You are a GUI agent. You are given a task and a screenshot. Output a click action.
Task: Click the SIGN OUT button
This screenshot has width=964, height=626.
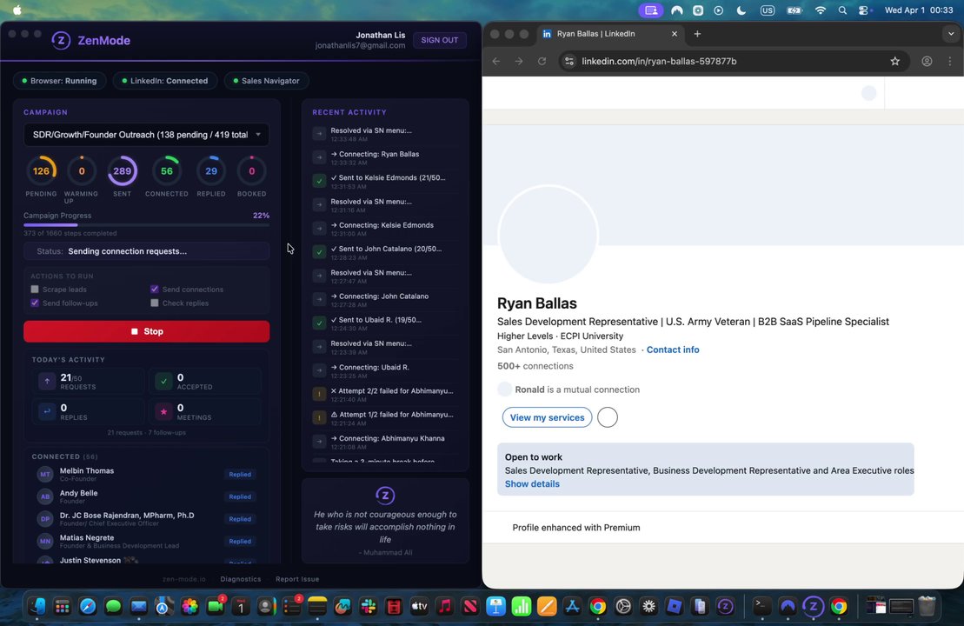[x=440, y=40]
